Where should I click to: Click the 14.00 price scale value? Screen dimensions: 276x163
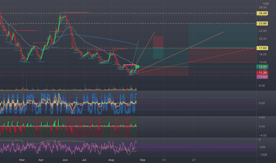(263, 62)
